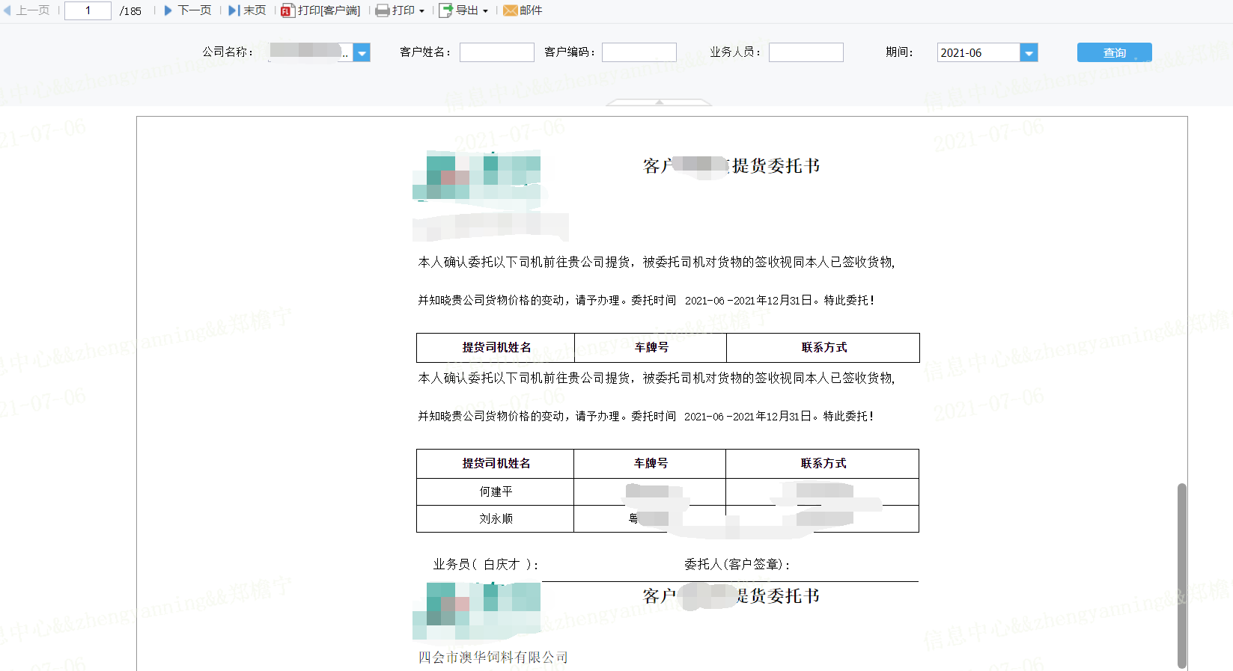Click the 末页 text label

pos(255,10)
